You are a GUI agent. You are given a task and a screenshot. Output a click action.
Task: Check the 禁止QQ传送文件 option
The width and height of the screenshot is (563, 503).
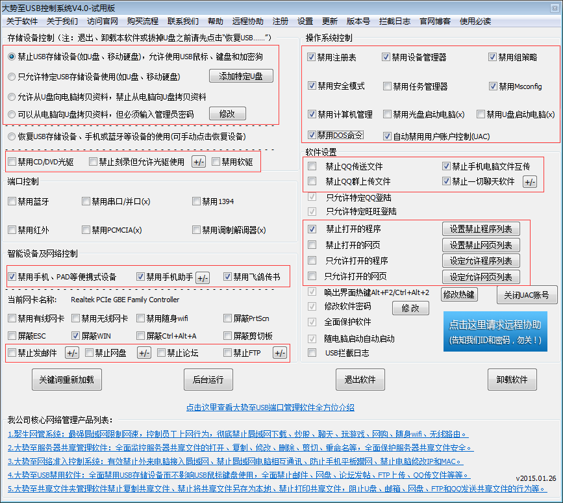[310, 166]
